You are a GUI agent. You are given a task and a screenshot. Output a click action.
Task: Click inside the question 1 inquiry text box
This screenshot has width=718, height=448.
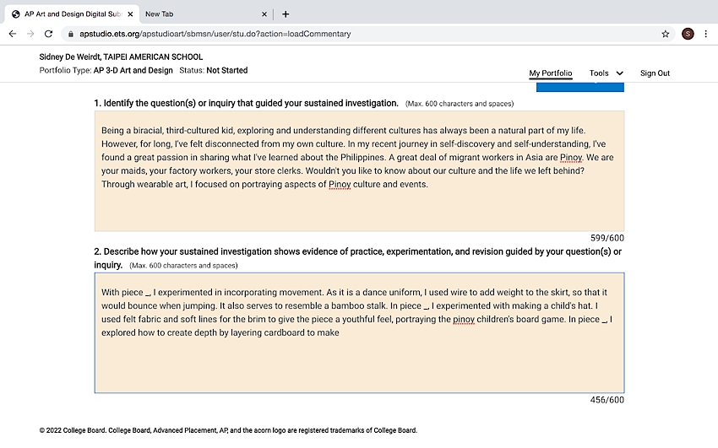point(359,207)
